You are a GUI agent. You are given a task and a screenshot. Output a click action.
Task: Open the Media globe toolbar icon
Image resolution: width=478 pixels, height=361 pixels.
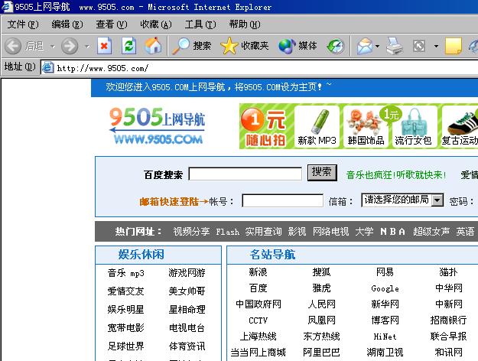287,46
